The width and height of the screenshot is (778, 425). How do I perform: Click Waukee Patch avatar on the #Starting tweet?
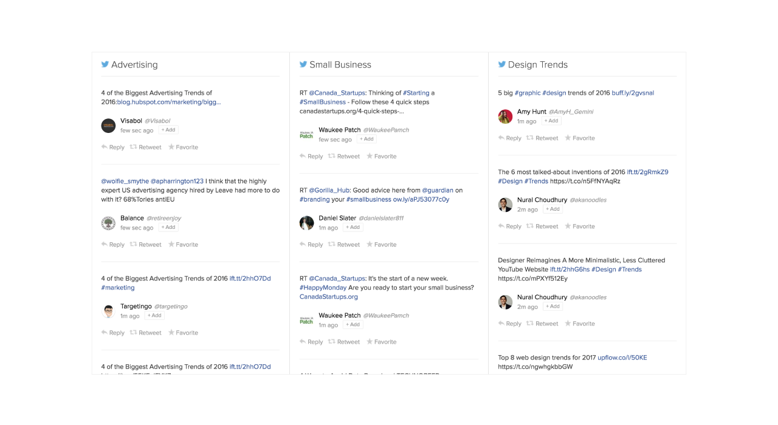(x=306, y=135)
